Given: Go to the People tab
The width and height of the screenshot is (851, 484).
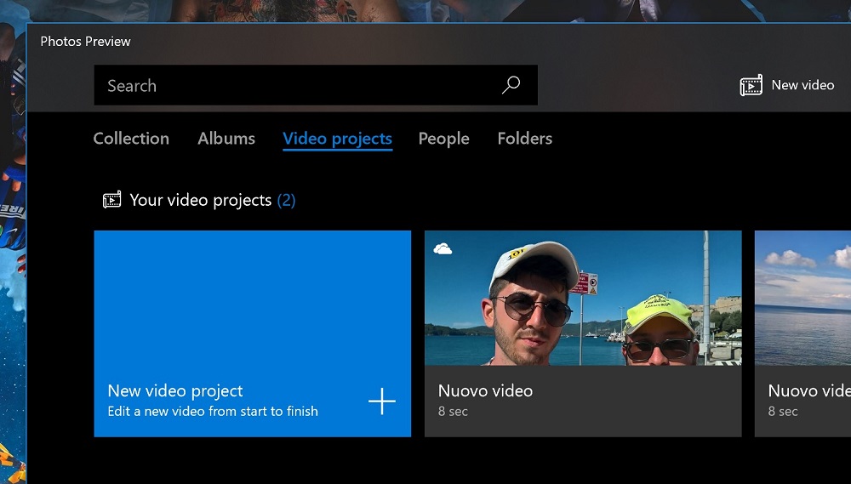Looking at the screenshot, I should point(444,139).
